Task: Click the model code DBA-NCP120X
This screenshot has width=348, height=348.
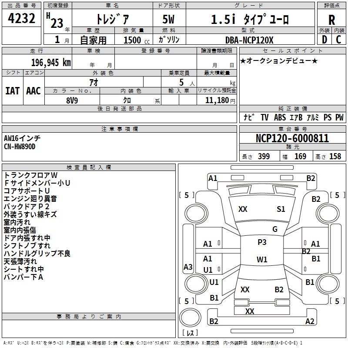Action: (x=249, y=40)
